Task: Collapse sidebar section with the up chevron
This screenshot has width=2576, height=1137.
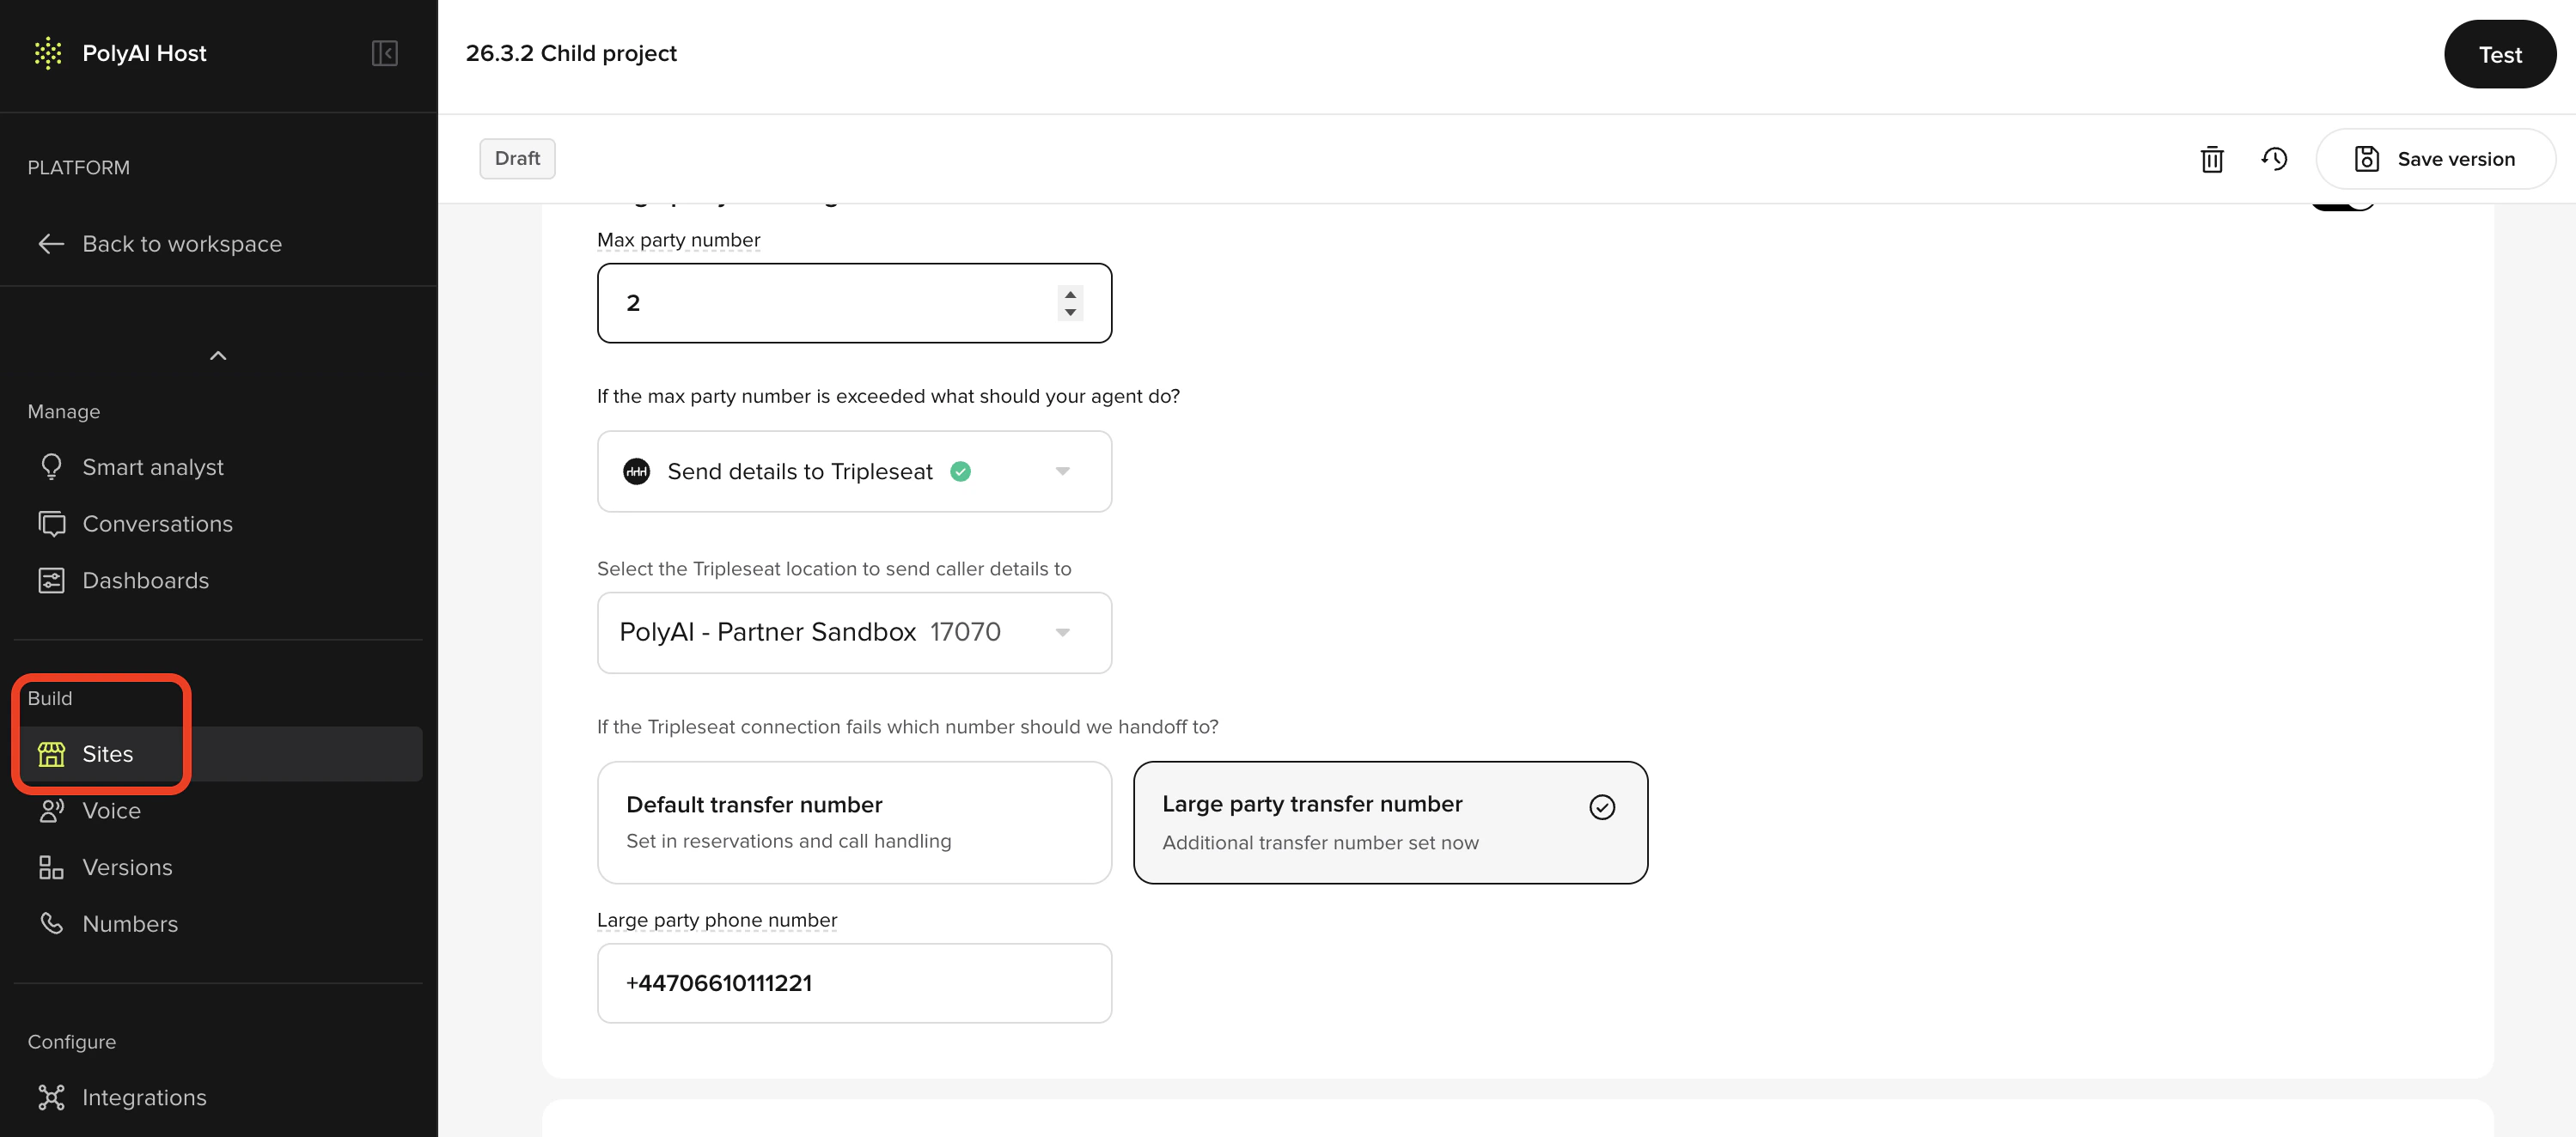Action: coord(218,356)
